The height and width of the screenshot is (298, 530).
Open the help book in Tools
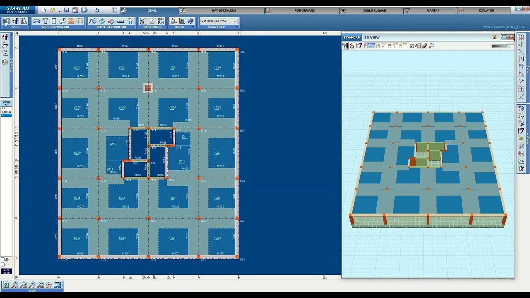pyautogui.click(x=190, y=21)
